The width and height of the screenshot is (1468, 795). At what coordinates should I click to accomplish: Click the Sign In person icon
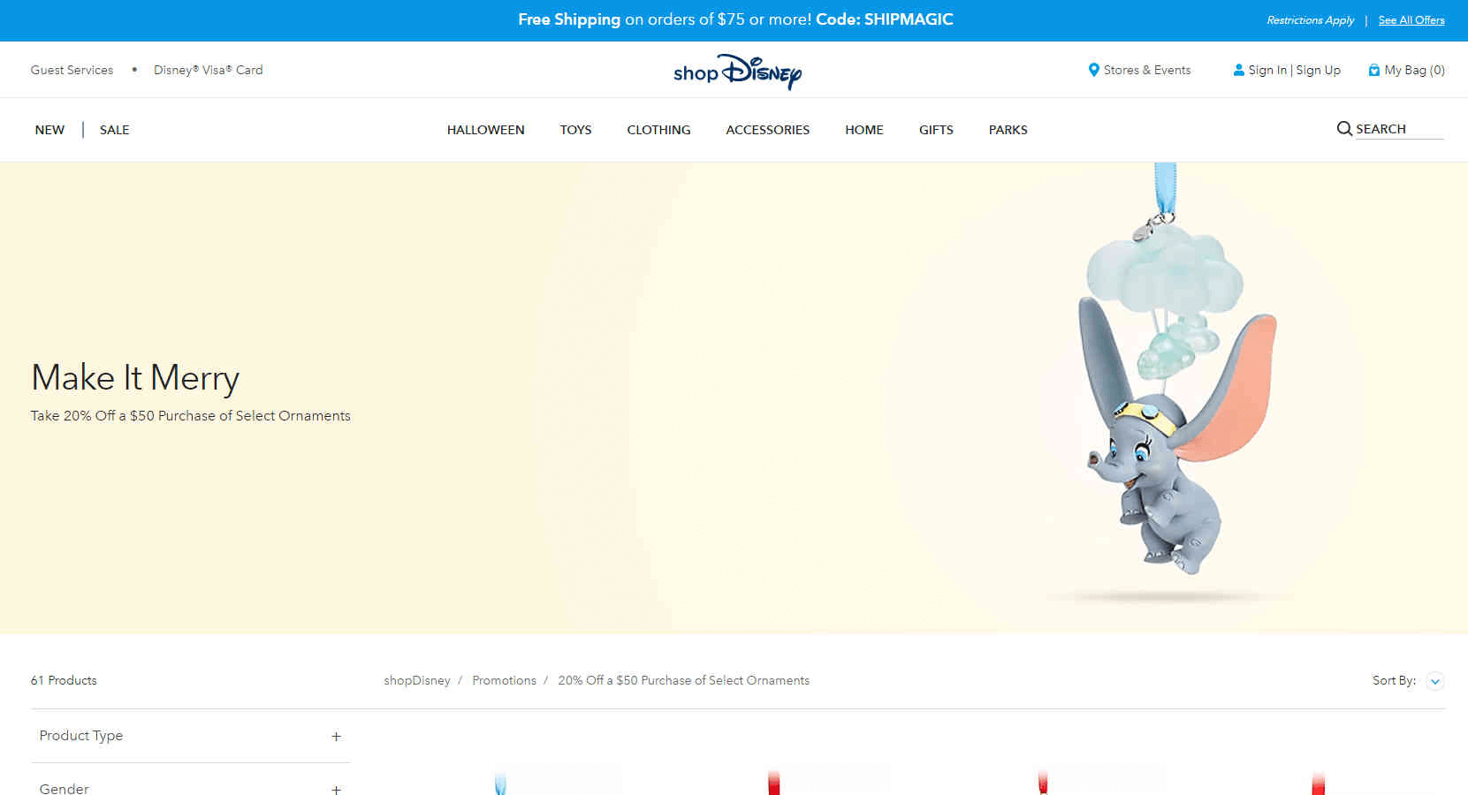click(x=1238, y=70)
